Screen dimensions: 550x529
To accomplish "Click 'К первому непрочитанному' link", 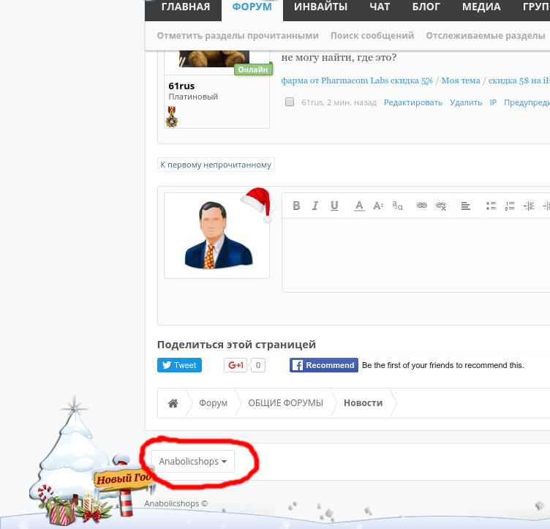I will tap(216, 165).
